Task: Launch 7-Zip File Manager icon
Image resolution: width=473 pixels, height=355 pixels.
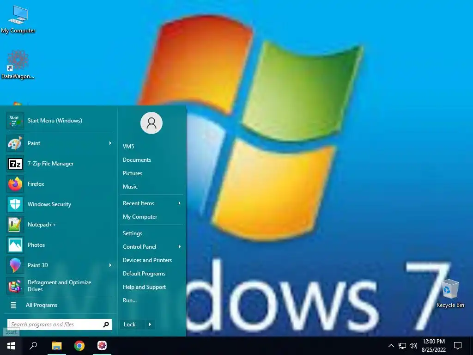Action: tap(15, 164)
